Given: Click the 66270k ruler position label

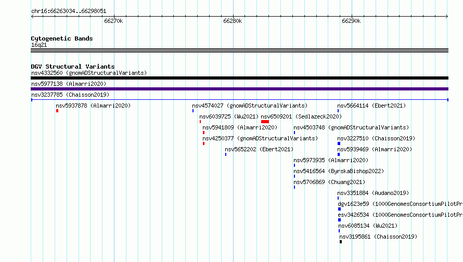Looking at the screenshot, I should tap(113, 21).
